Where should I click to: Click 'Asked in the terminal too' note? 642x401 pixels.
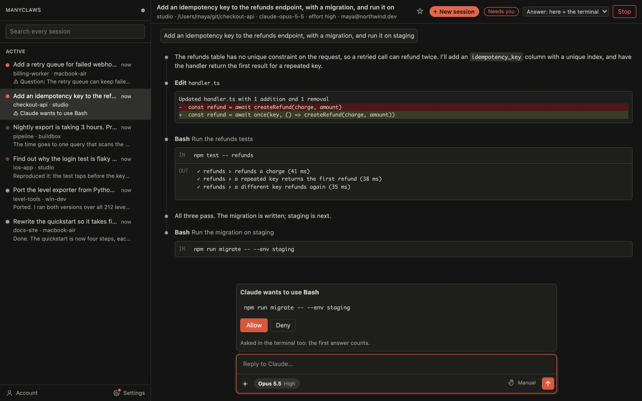click(305, 343)
